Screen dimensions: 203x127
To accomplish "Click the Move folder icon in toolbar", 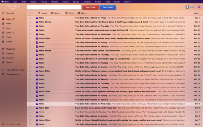I will [52, 13].
